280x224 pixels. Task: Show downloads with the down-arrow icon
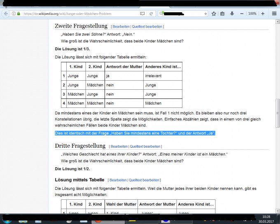(x=231, y=14)
